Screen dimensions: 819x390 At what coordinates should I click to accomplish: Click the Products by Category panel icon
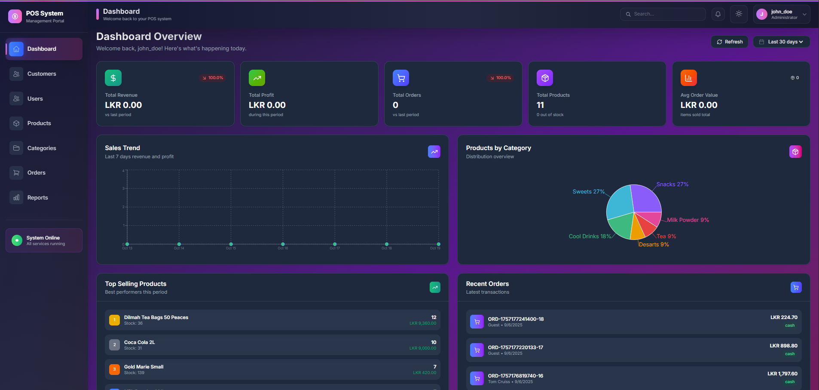795,151
